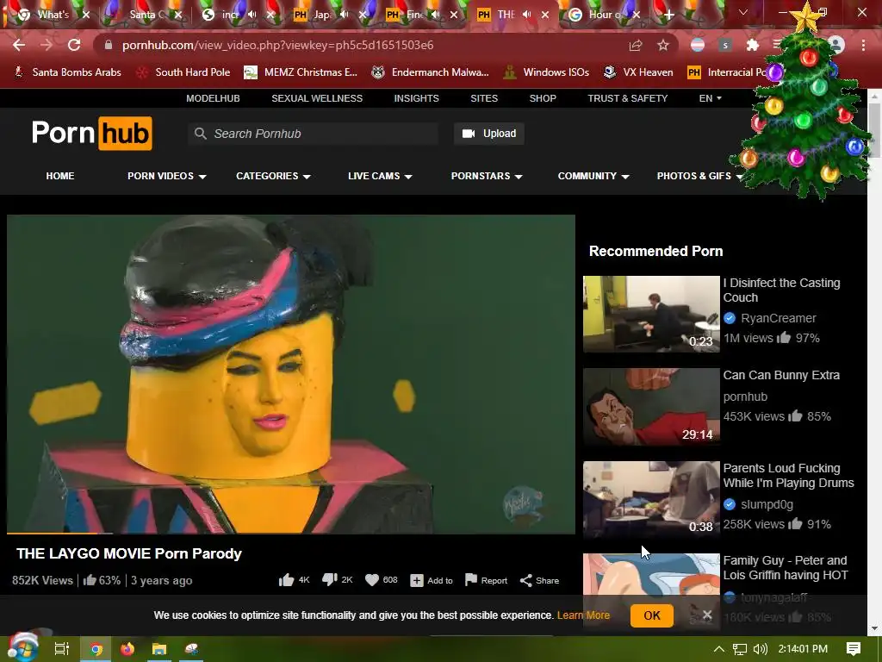Click the thumbs-down dislike icon
Screen dimensions: 882x662
pyautogui.click(x=330, y=580)
